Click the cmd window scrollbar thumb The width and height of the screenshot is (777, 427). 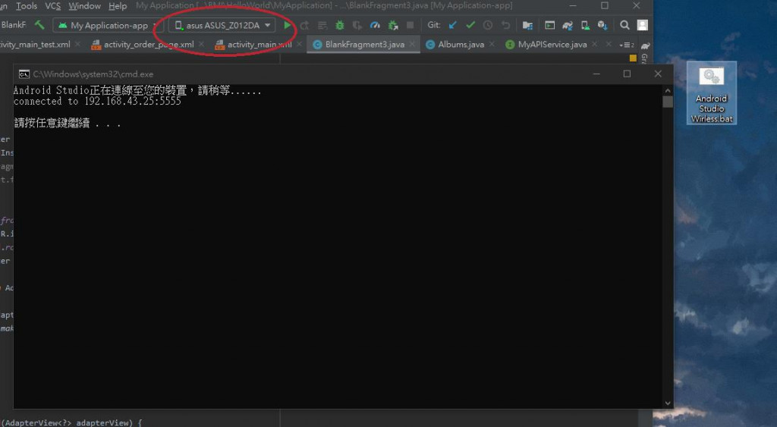tap(668, 102)
